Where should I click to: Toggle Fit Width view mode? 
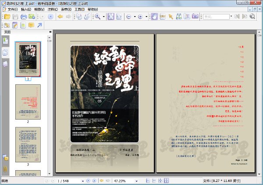coord(119,17)
